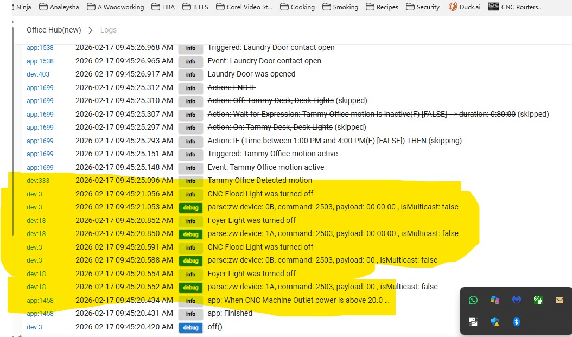572x337 pixels.
Task: Open the CNC Routers bookmark
Action: (x=515, y=7)
